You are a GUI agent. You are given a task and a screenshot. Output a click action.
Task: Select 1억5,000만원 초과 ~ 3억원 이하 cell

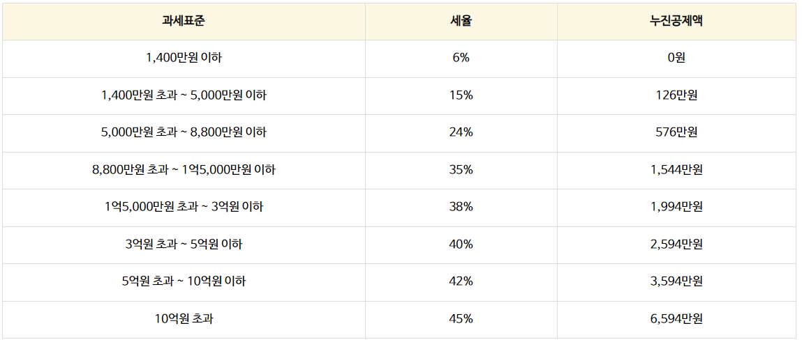[184, 208]
